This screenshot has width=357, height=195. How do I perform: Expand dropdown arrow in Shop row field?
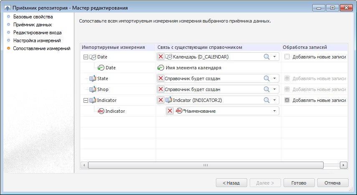pyautogui.click(x=274, y=89)
